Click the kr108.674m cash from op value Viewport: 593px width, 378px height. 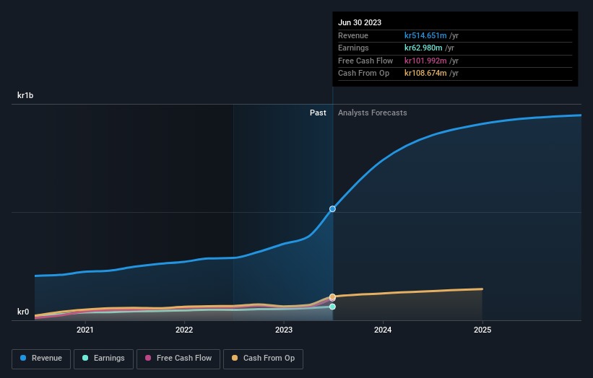pos(425,74)
